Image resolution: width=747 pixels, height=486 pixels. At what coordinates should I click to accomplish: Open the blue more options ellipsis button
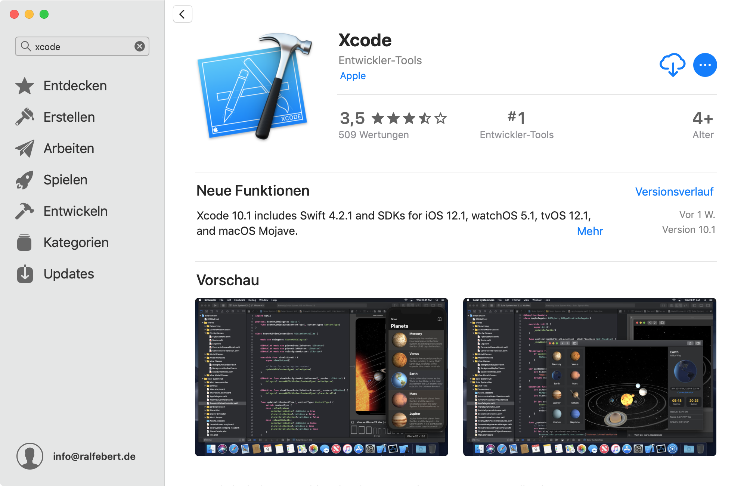pyautogui.click(x=705, y=65)
